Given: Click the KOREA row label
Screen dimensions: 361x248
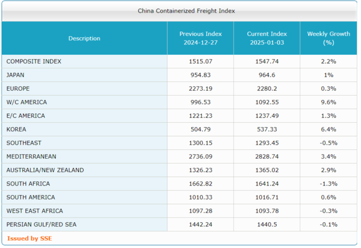Looking at the screenshot, I should click(16, 129).
